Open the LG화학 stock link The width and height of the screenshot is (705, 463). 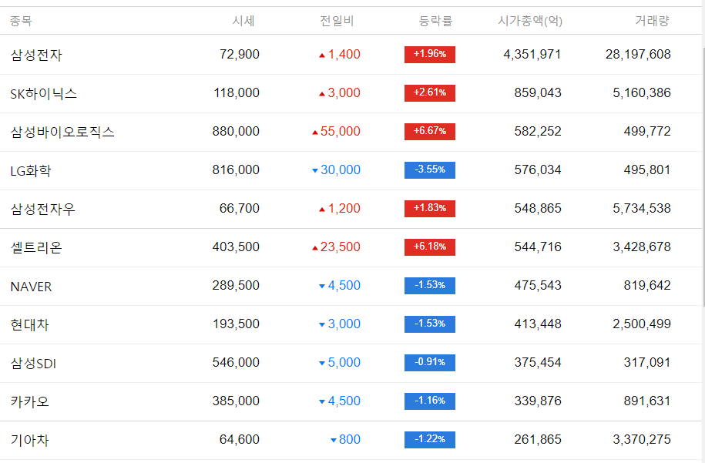pyautogui.click(x=31, y=170)
